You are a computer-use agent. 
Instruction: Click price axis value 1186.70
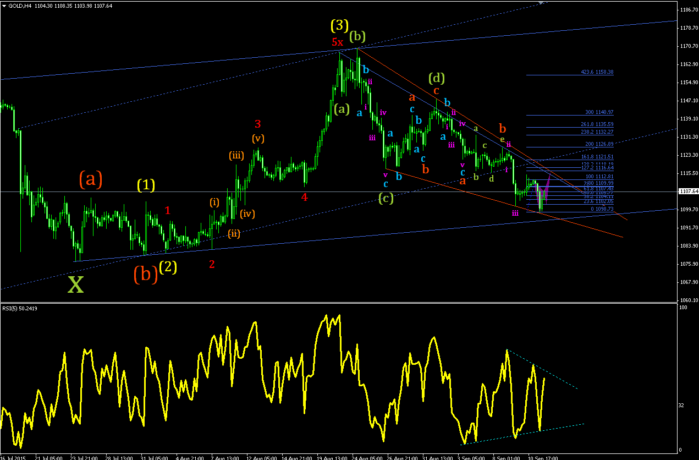tap(689, 10)
